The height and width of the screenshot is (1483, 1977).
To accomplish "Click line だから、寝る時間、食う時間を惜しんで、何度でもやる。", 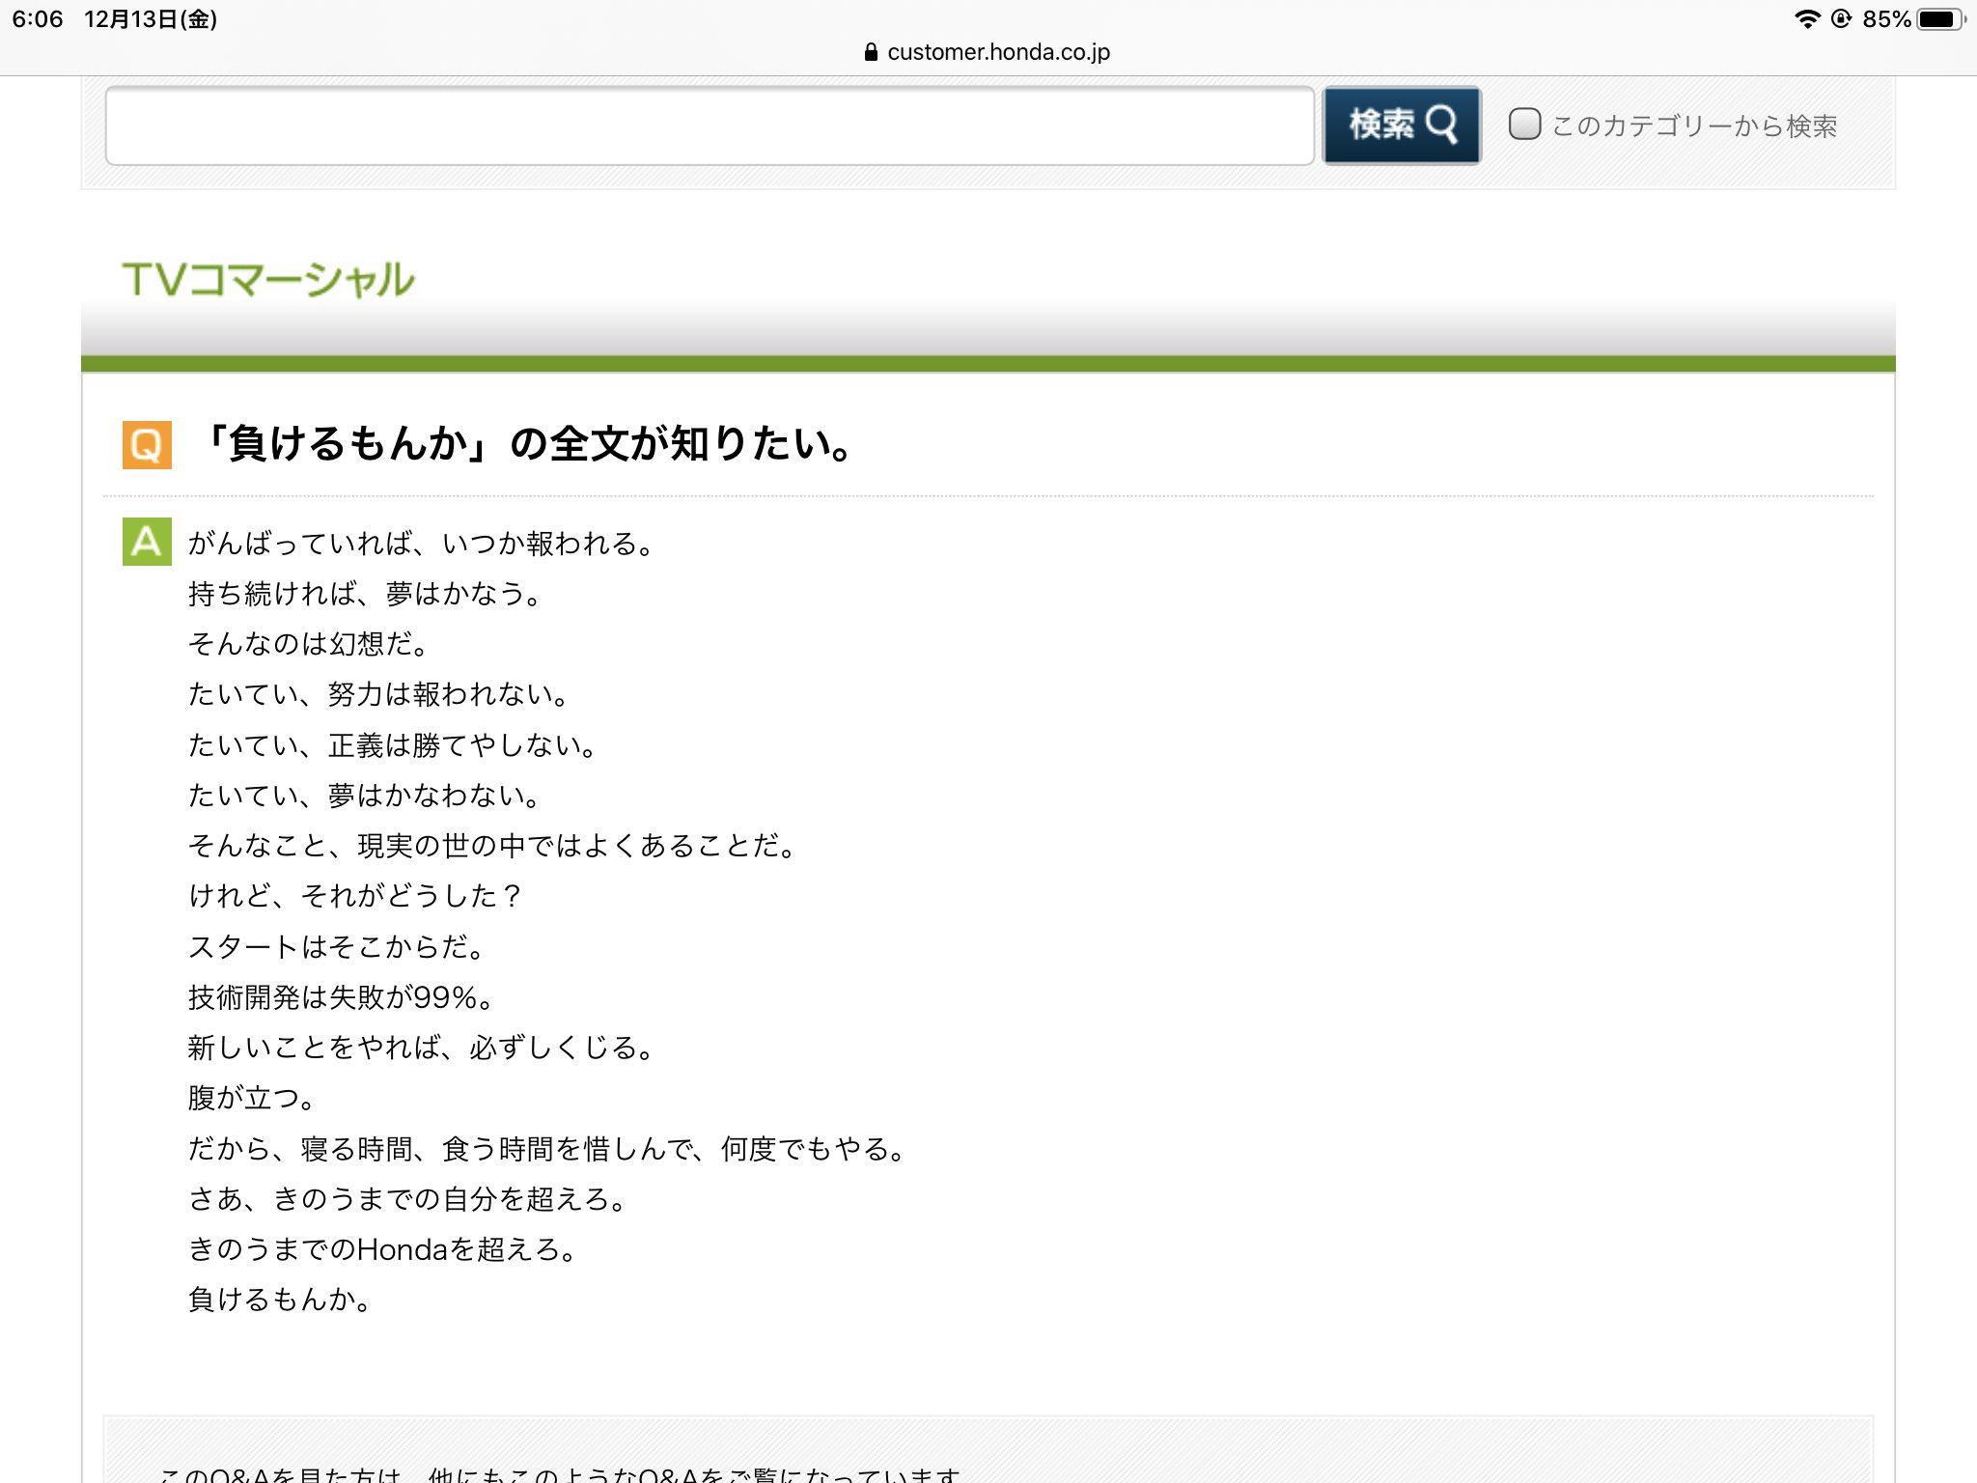I will [x=548, y=1149].
